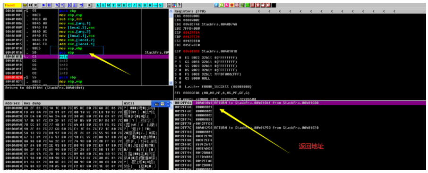Pause execution using the pause icon
The image size is (428, 173).
coord(49,5)
